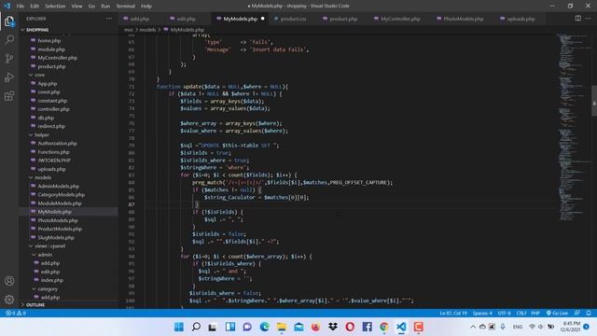Image resolution: width=597 pixels, height=336 pixels.
Task: Click the feedback icon in status bar
Action: [x=577, y=313]
